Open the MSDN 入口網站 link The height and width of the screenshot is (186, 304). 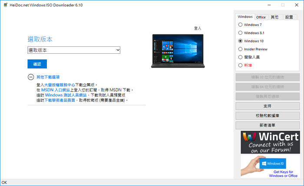(x=56, y=90)
